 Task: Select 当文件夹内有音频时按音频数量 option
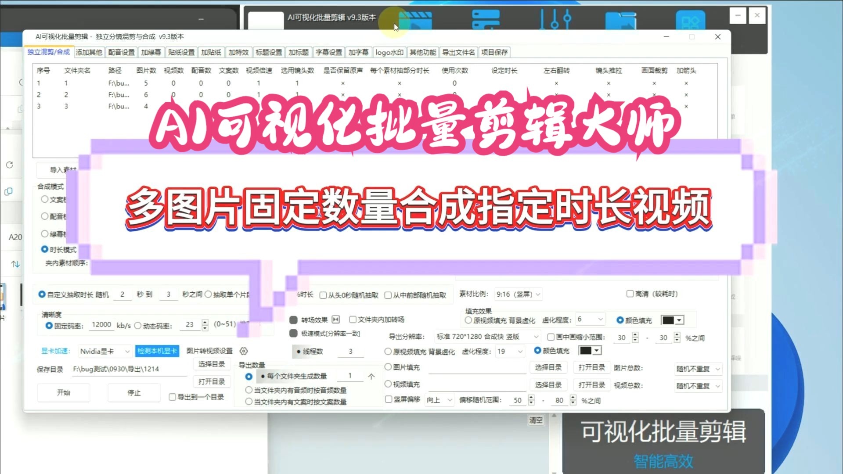coord(249,390)
